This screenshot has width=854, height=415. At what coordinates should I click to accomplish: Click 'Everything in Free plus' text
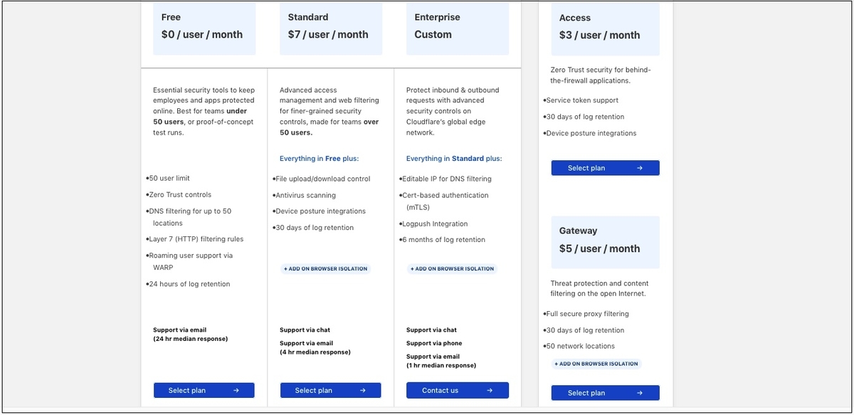coord(319,159)
